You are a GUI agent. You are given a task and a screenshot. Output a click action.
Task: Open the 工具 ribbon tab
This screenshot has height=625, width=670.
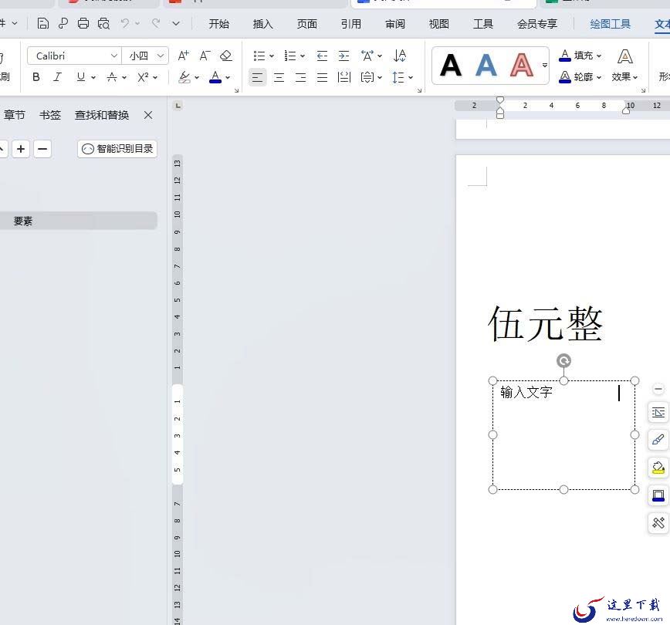click(x=483, y=24)
